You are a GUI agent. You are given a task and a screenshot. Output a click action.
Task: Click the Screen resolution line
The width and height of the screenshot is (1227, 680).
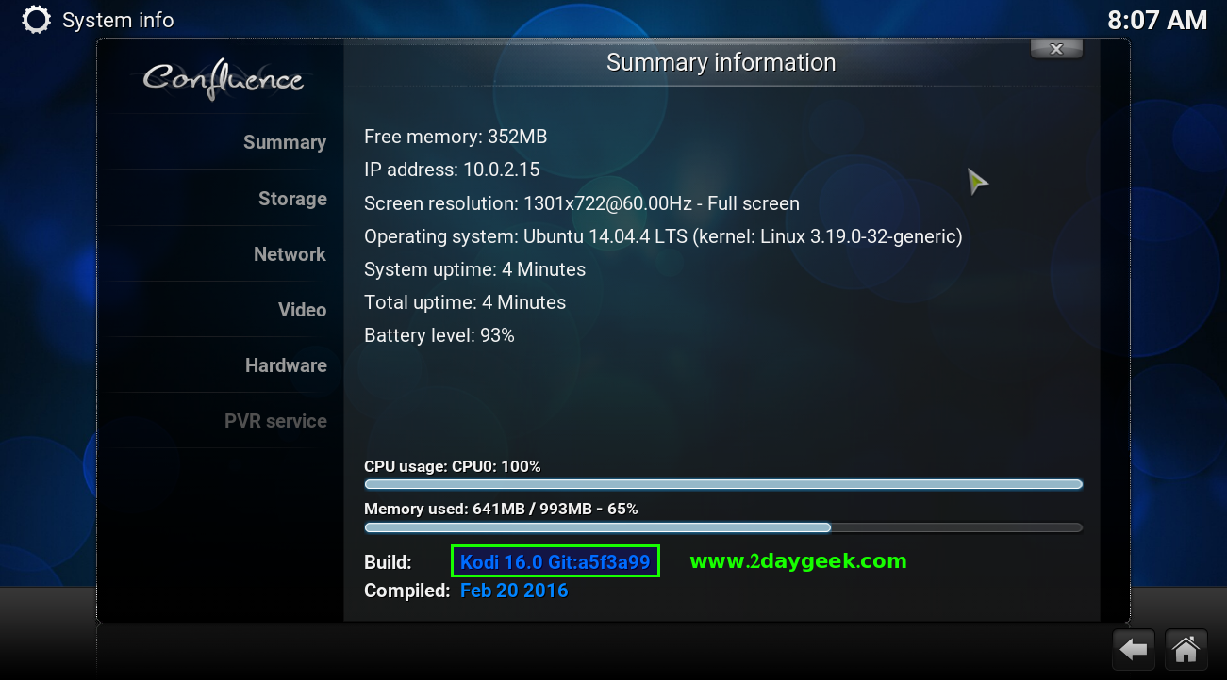582,203
